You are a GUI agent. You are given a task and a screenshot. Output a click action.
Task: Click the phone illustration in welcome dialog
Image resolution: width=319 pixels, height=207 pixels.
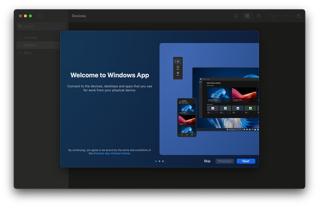pyautogui.click(x=187, y=118)
